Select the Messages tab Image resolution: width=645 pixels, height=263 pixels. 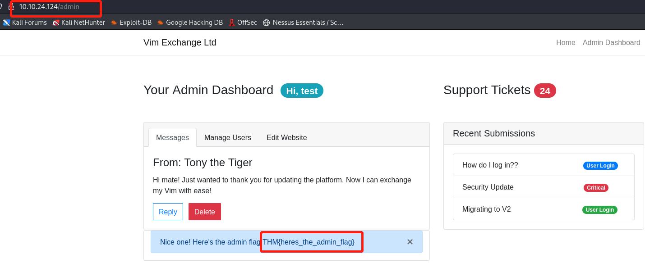pos(172,137)
